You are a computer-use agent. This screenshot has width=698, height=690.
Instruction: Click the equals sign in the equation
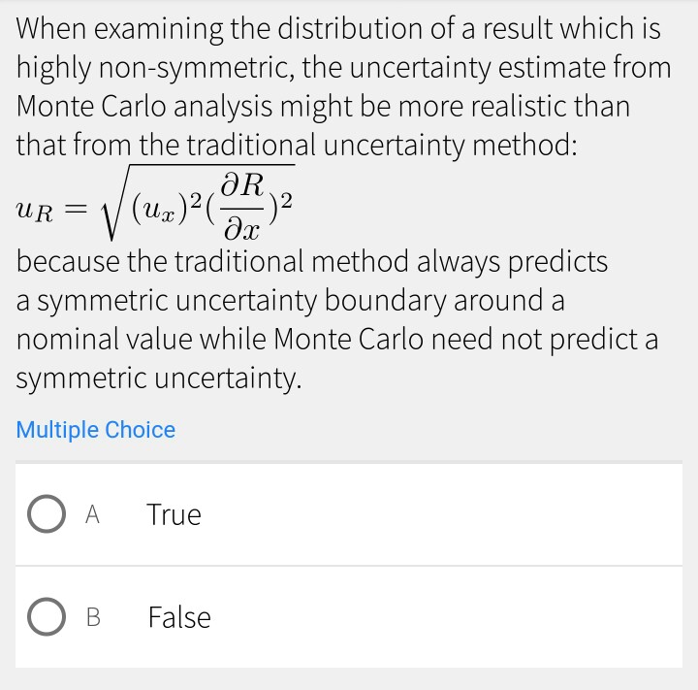[80, 207]
